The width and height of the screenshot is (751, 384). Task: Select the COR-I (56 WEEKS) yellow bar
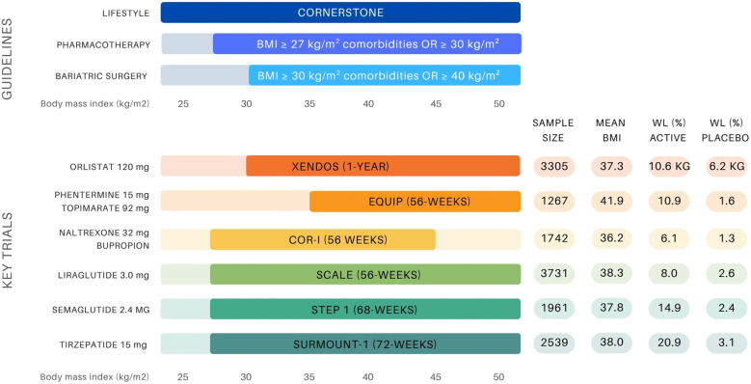point(322,239)
